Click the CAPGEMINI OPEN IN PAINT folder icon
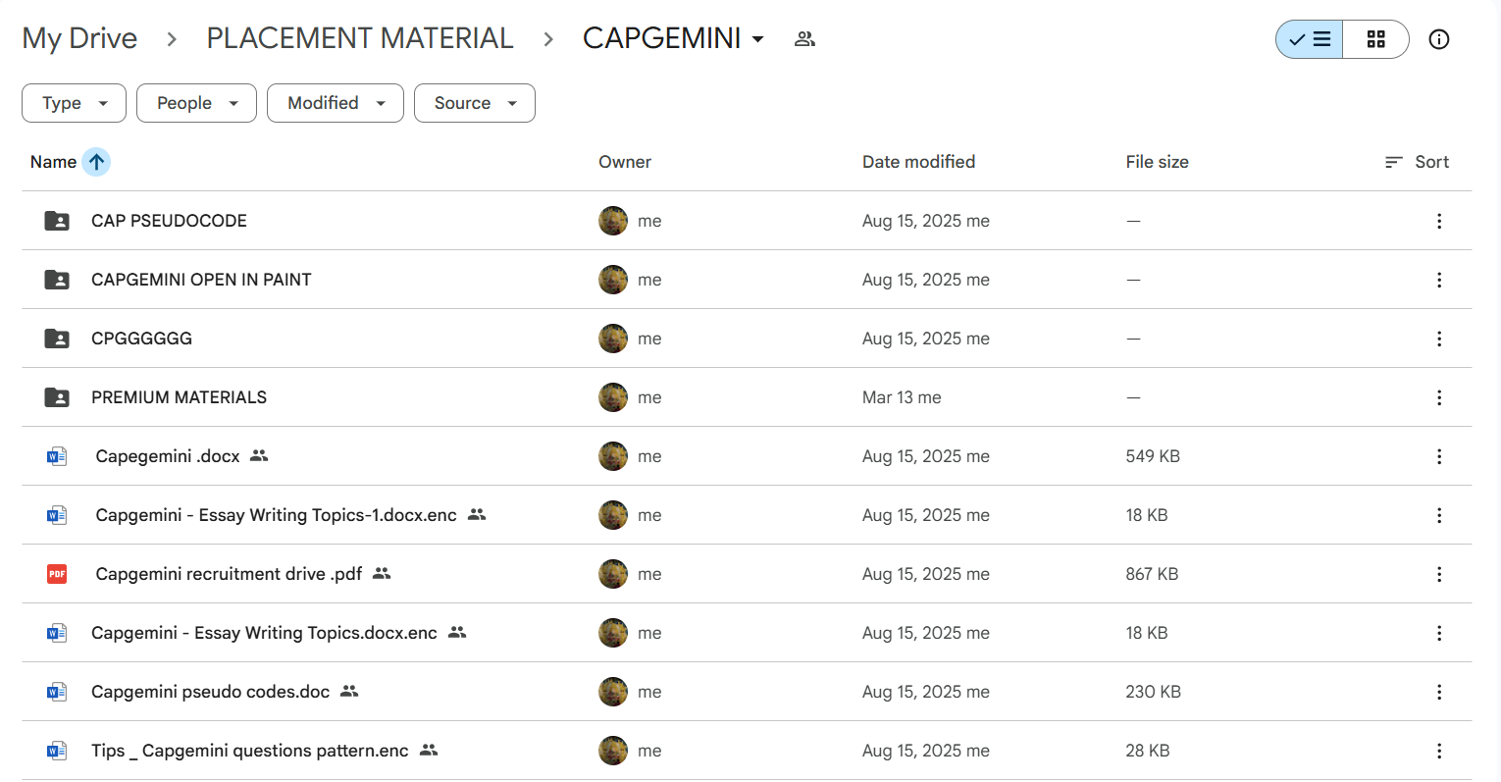Image resolution: width=1501 pixels, height=782 pixels. pos(57,280)
